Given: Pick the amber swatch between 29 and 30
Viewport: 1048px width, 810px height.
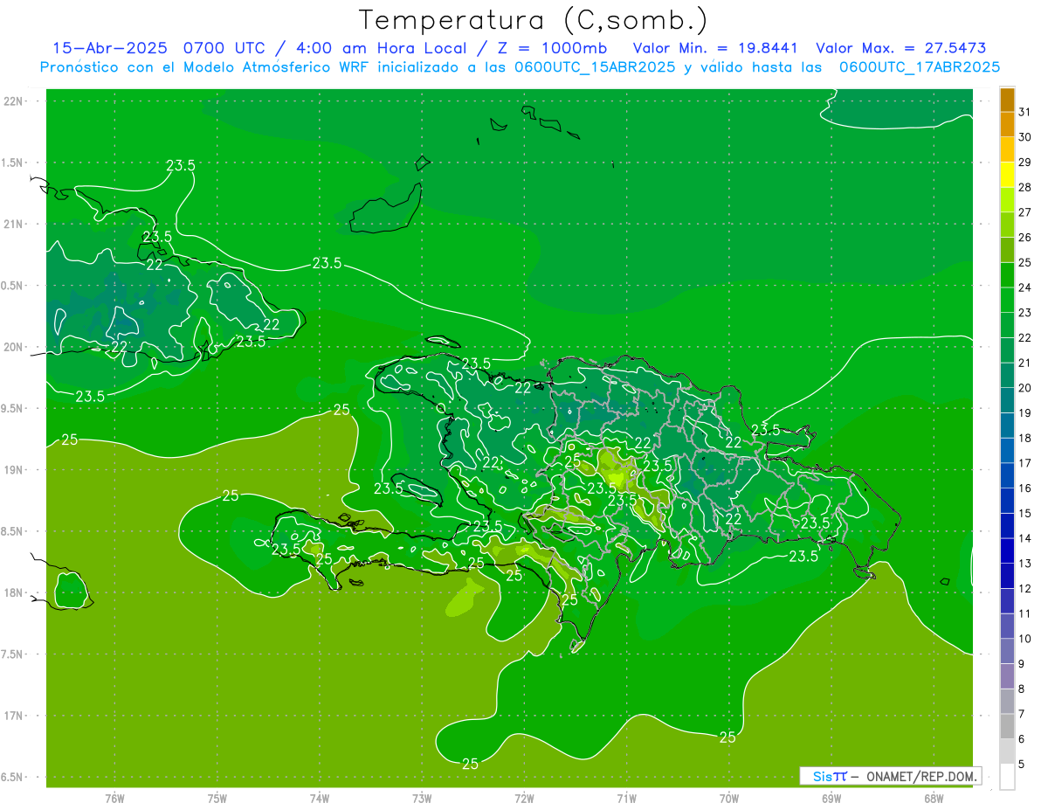Looking at the screenshot, I should click(x=1007, y=150).
